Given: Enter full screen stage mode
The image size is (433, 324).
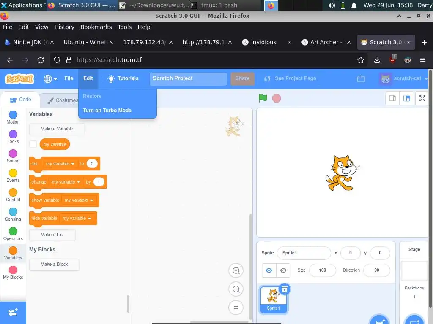Looking at the screenshot, I should pyautogui.click(x=422, y=98).
